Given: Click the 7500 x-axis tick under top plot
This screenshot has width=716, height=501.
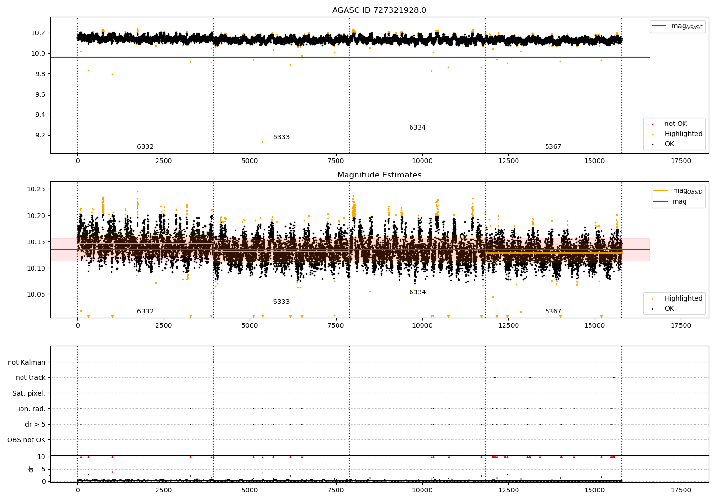Looking at the screenshot, I should 336,161.
